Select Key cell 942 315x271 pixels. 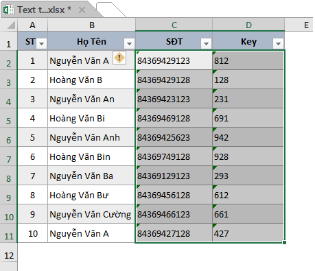tap(248, 137)
